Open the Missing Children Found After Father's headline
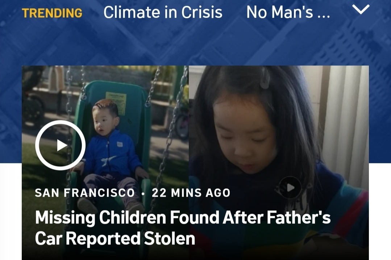Screen dimensions: 391x260 (183, 217)
